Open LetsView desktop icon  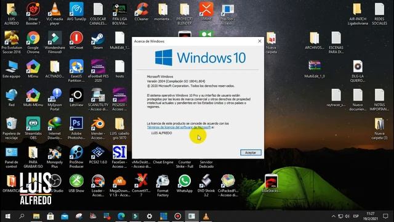pos(76,98)
